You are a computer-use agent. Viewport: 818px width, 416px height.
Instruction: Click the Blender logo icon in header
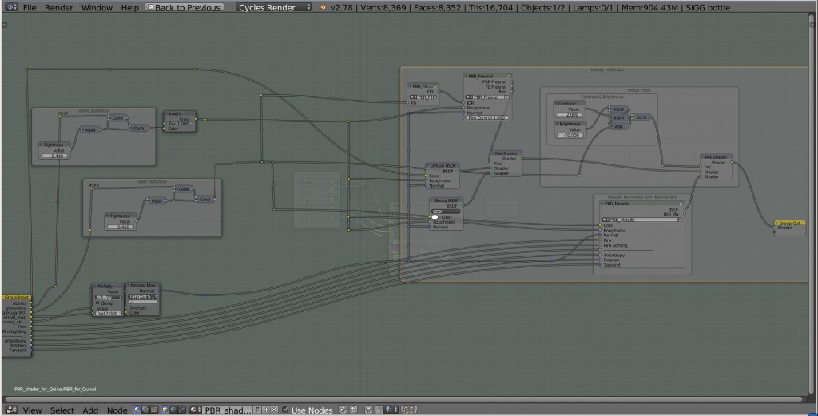pyautogui.click(x=323, y=7)
